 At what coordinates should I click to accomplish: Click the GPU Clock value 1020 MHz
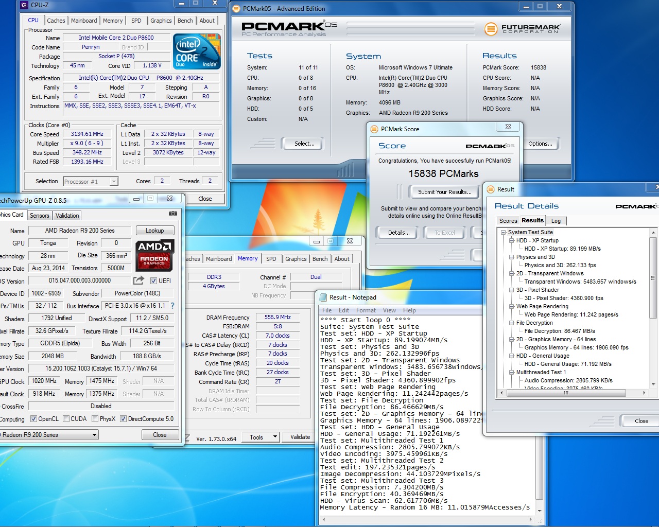click(44, 381)
